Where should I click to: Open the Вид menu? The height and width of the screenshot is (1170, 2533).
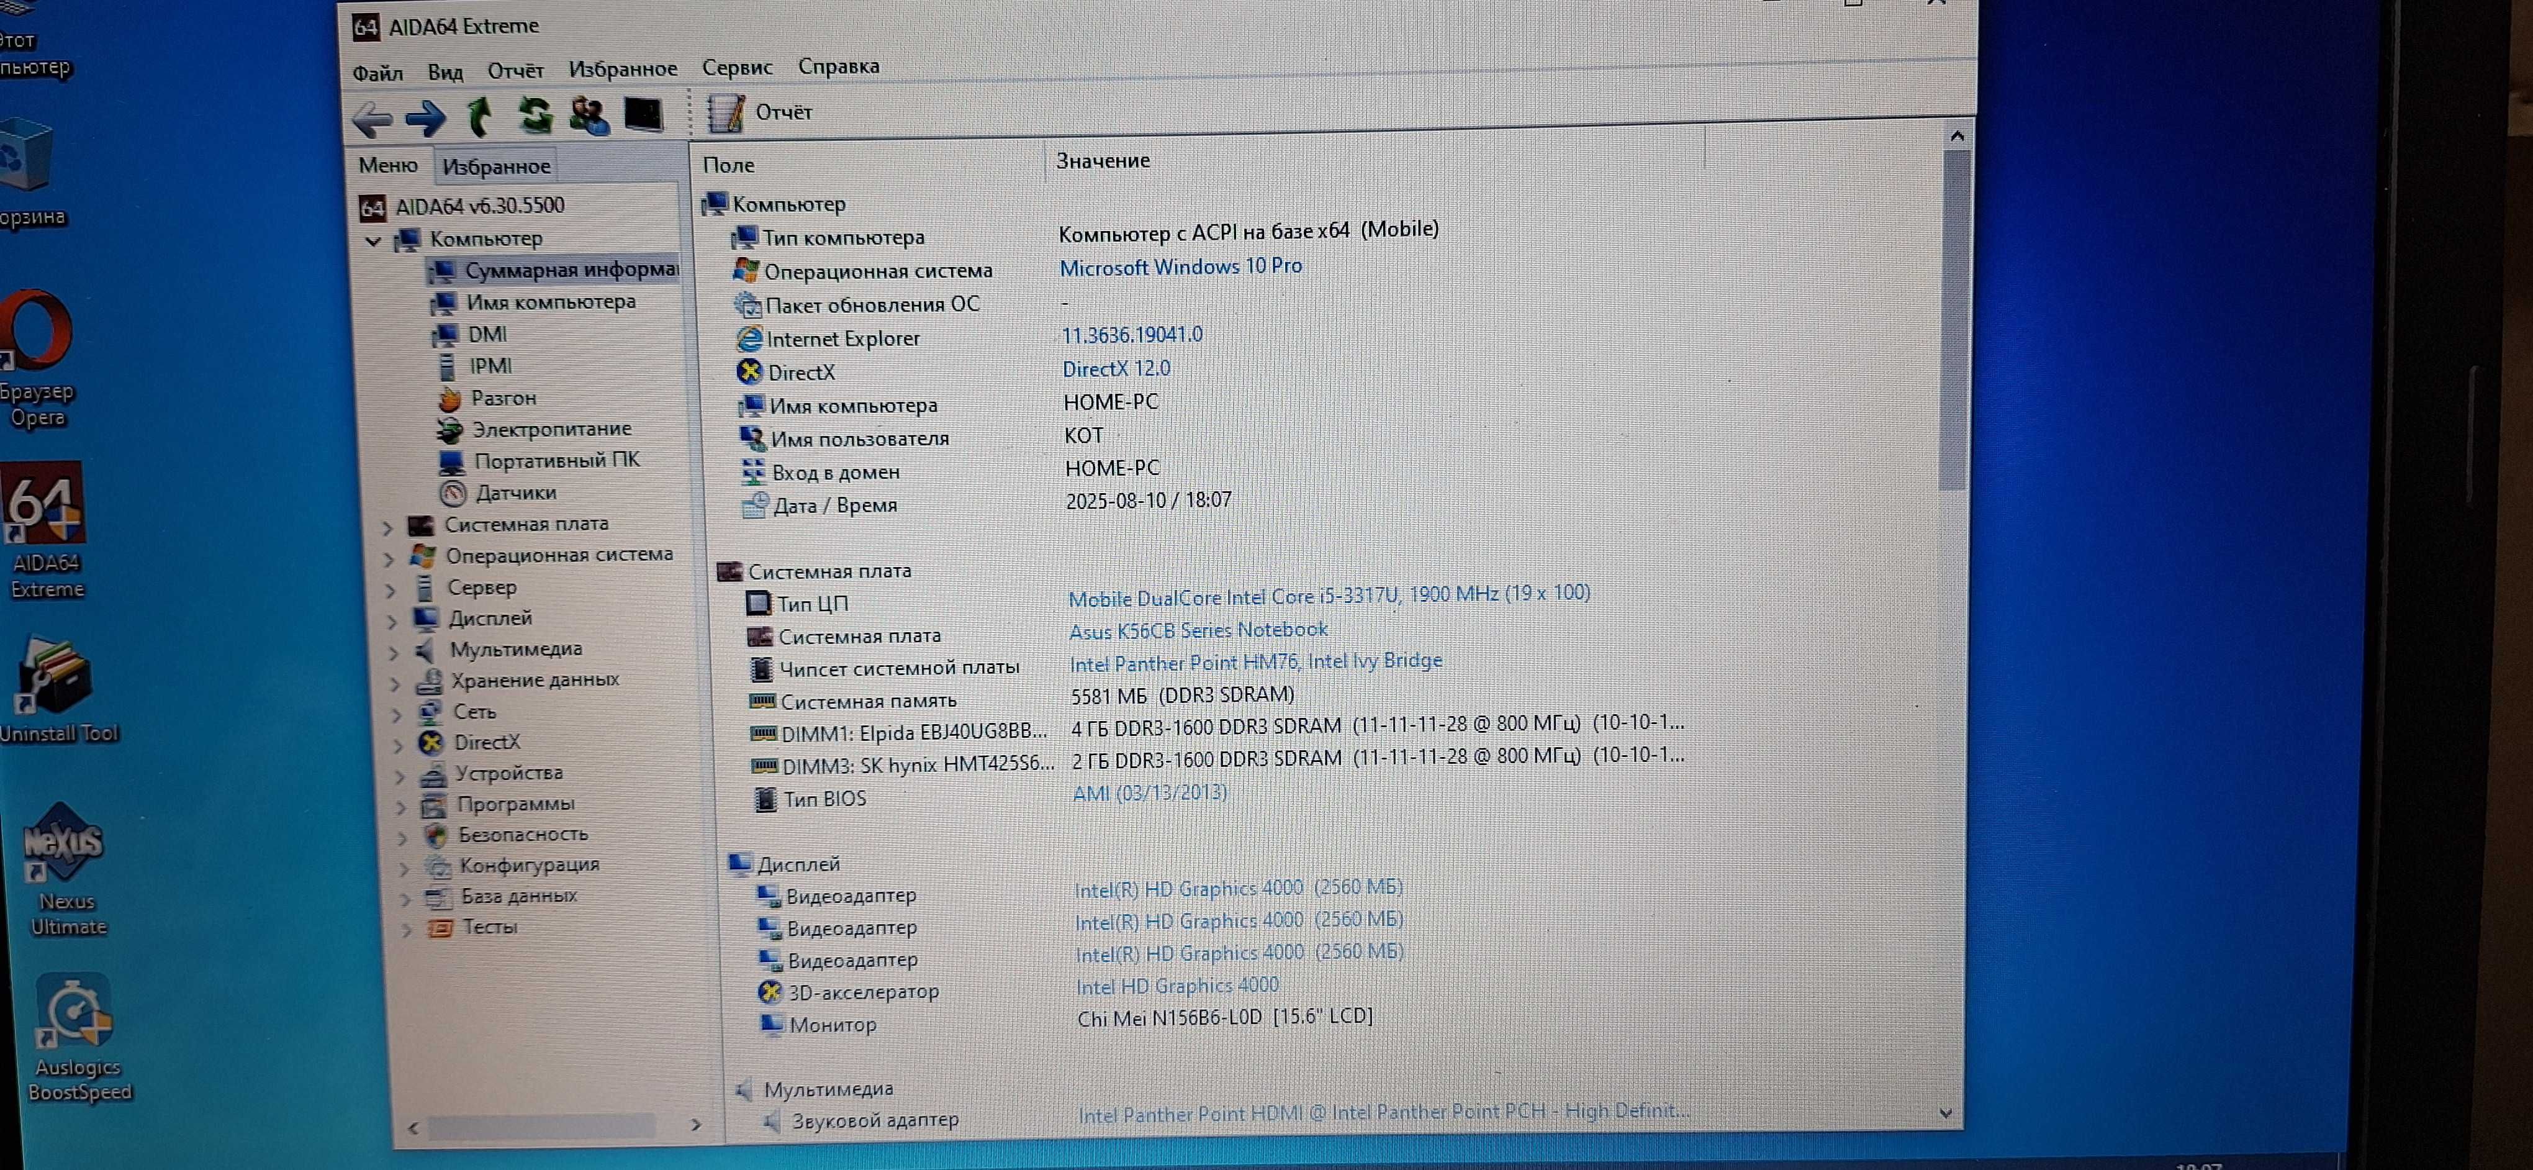[x=445, y=72]
